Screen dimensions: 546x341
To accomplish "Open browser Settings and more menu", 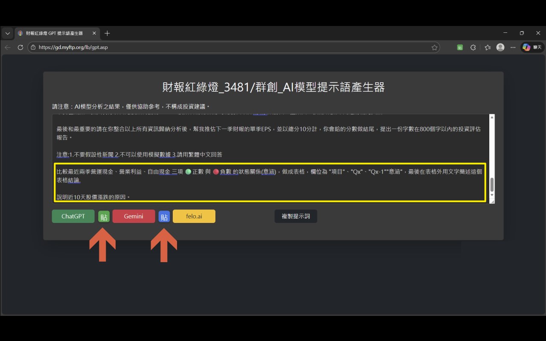I will [x=513, y=47].
